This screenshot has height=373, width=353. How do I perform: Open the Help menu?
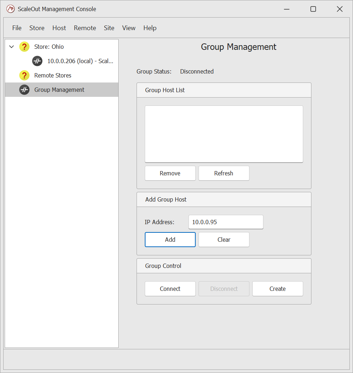[150, 28]
